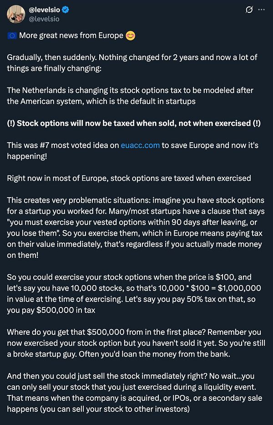Click the '$500,000 in tax' example paragraph
Image resolution: width=273 pixels, height=425 pixels.
pyautogui.click(x=134, y=292)
